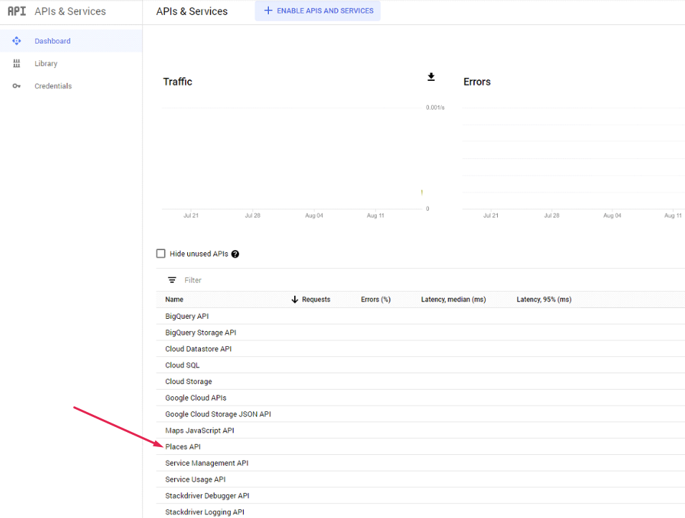Open the Places API link
The image size is (685, 518).
(x=183, y=447)
